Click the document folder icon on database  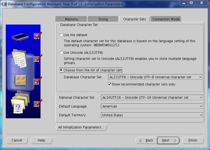tap(19, 58)
